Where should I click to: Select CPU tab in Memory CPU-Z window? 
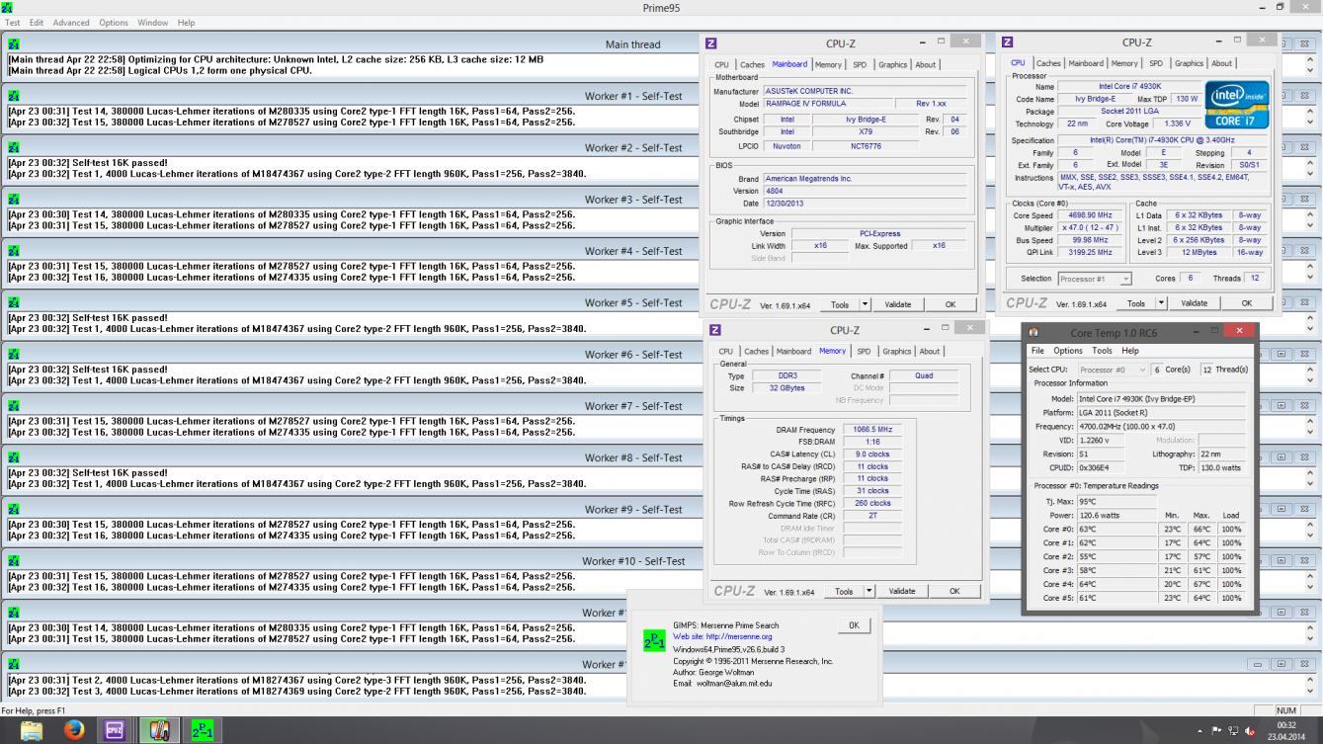coord(726,352)
